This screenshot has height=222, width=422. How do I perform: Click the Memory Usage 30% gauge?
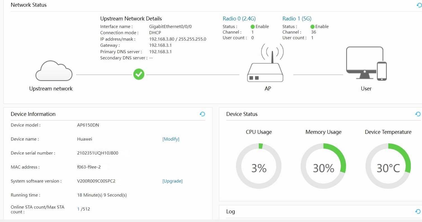[x=323, y=166]
